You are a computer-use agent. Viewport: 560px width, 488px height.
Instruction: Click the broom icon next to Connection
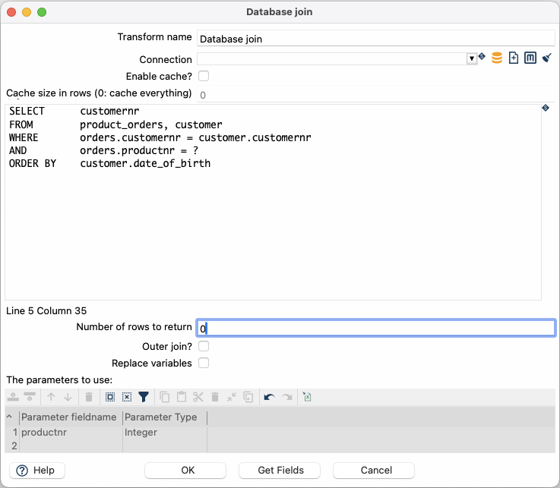tap(546, 58)
